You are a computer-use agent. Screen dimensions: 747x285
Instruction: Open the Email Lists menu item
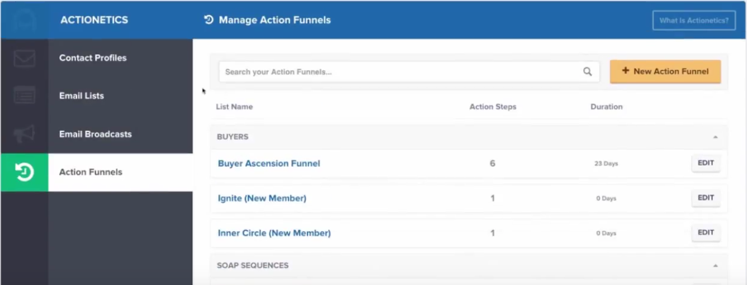point(82,96)
